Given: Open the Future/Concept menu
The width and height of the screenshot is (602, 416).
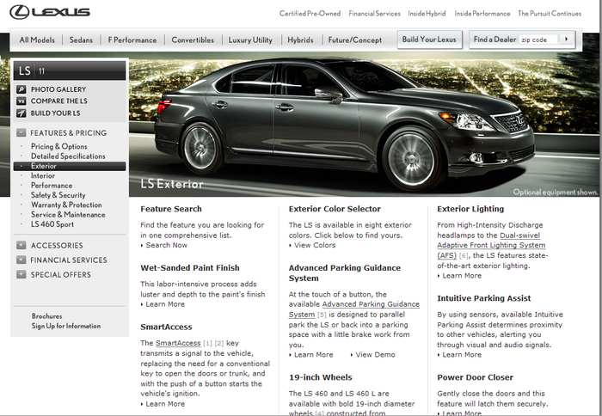Looking at the screenshot, I should point(354,40).
